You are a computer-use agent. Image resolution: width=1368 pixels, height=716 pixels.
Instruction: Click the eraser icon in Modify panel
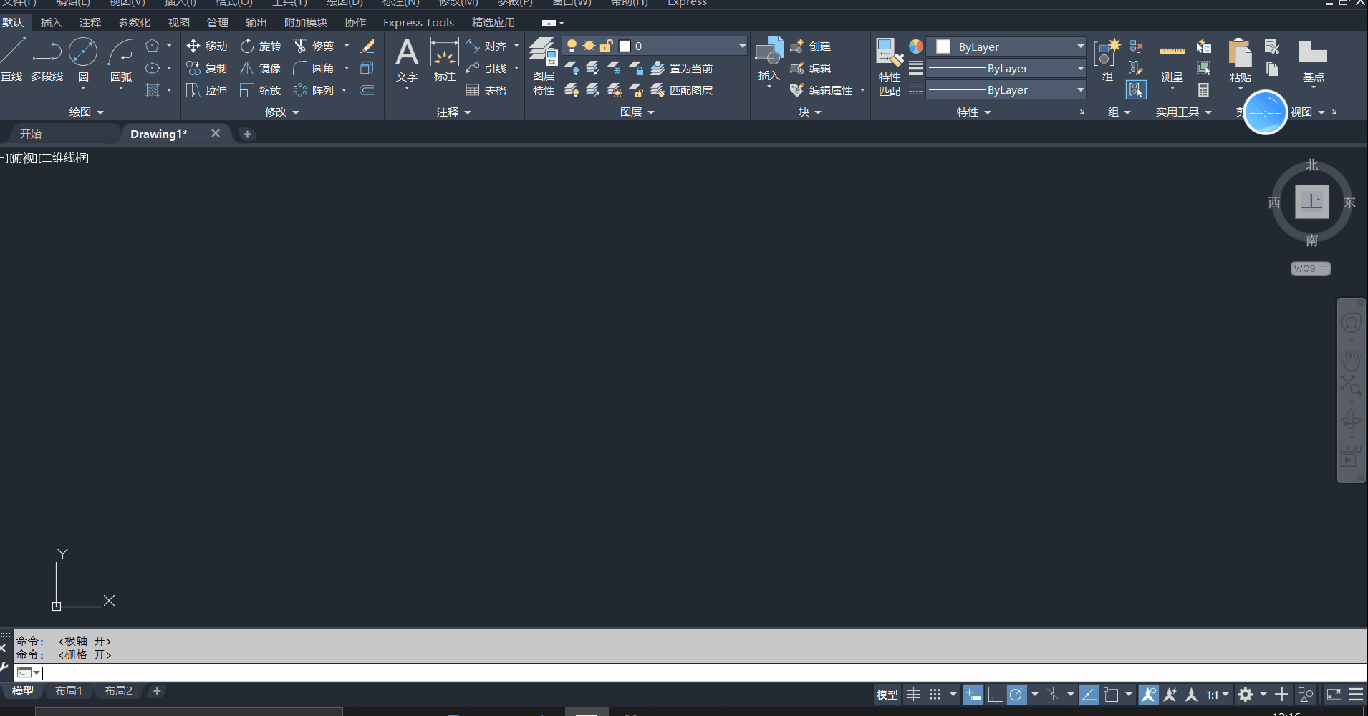tap(367, 46)
